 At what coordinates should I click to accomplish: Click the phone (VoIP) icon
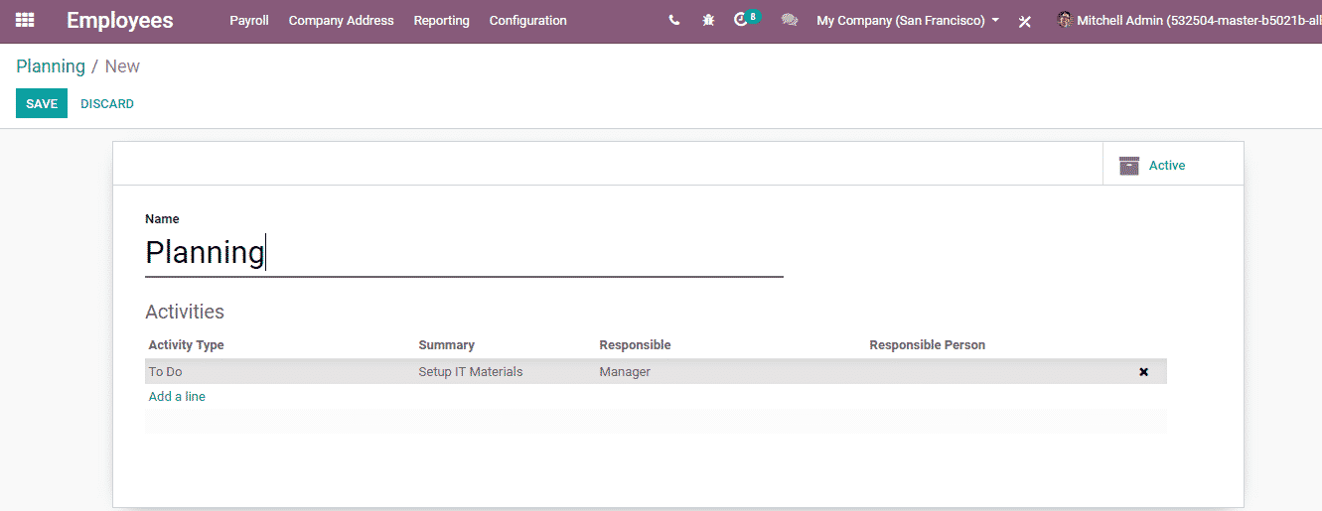(674, 20)
